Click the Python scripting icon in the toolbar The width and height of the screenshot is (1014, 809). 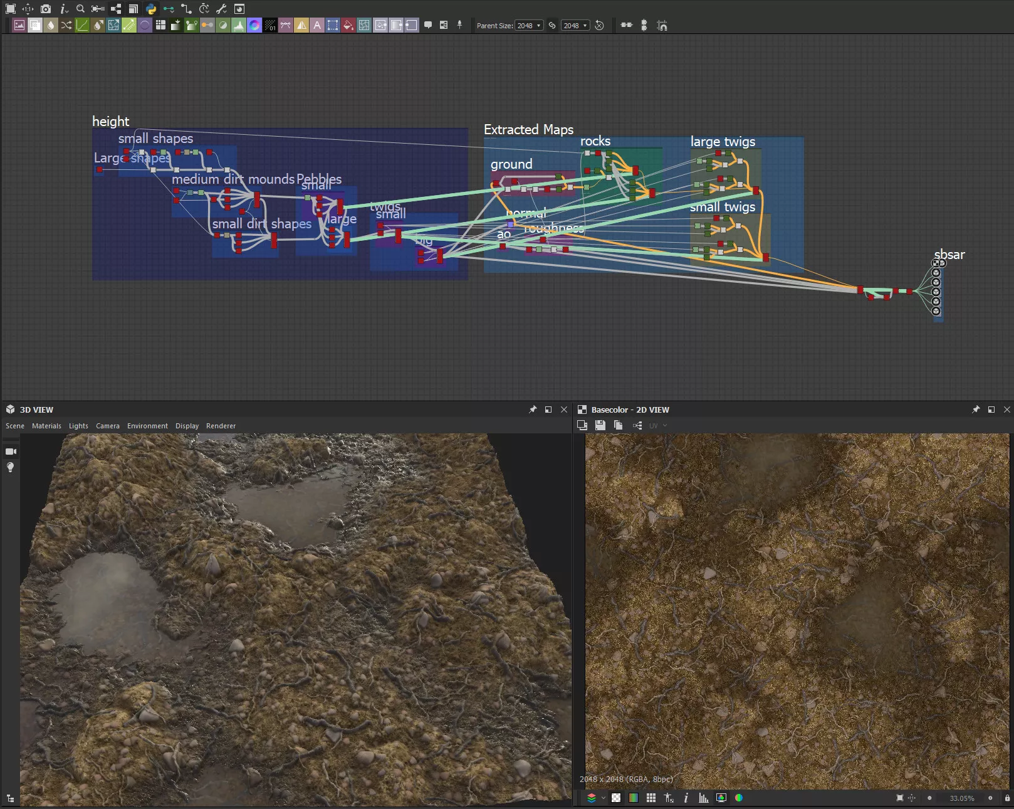pyautogui.click(x=151, y=9)
